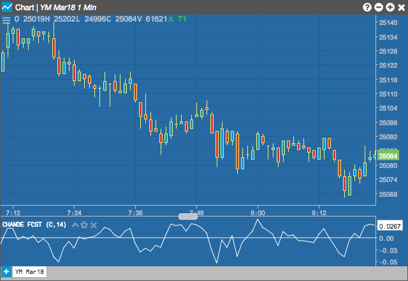Viewport: 408px width, 281px height.
Task: Click the 0.0267 study value label
Action: click(x=390, y=226)
